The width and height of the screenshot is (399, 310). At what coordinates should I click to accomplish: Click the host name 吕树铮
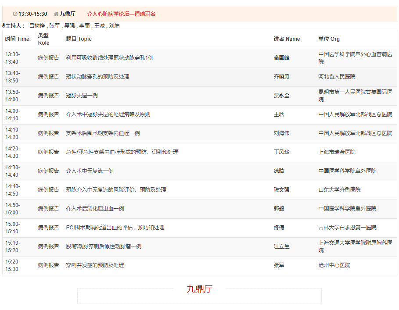point(37,26)
